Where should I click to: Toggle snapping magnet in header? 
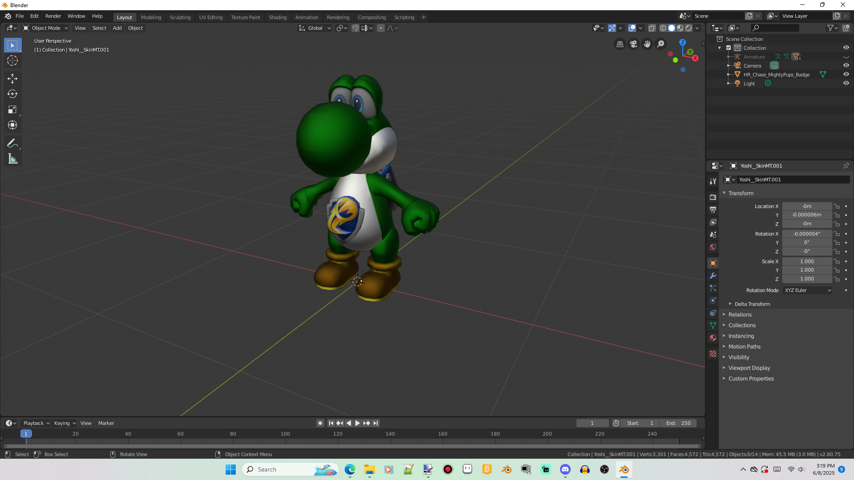(x=355, y=28)
